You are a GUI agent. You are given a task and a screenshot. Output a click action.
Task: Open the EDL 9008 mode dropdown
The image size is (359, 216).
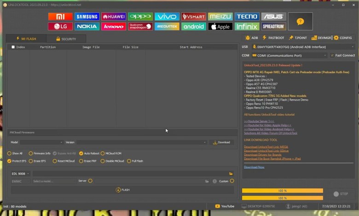(x=20, y=174)
